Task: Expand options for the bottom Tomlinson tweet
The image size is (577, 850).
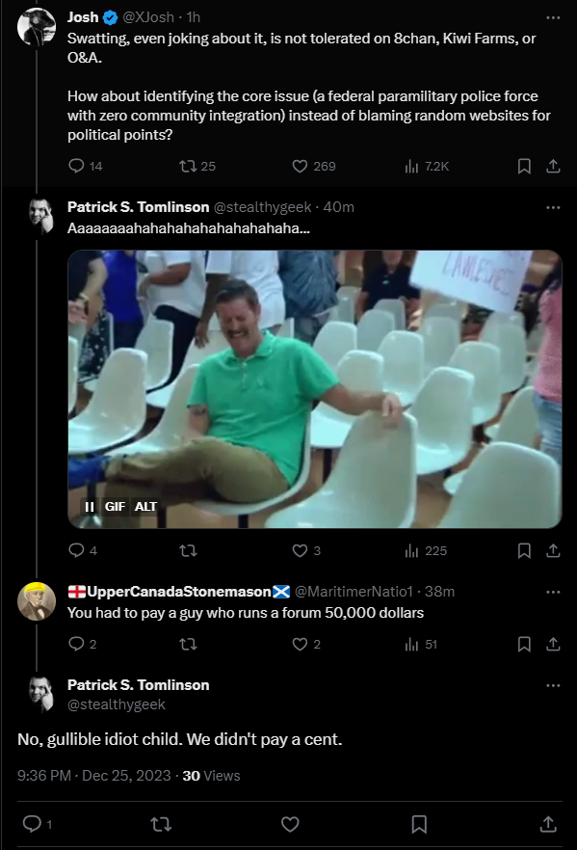Action: 553,686
